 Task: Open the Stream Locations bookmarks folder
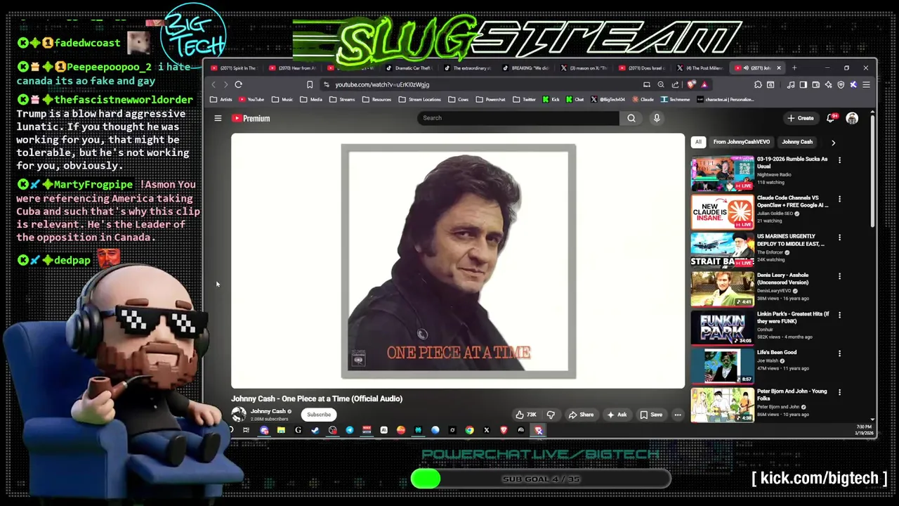point(420,100)
